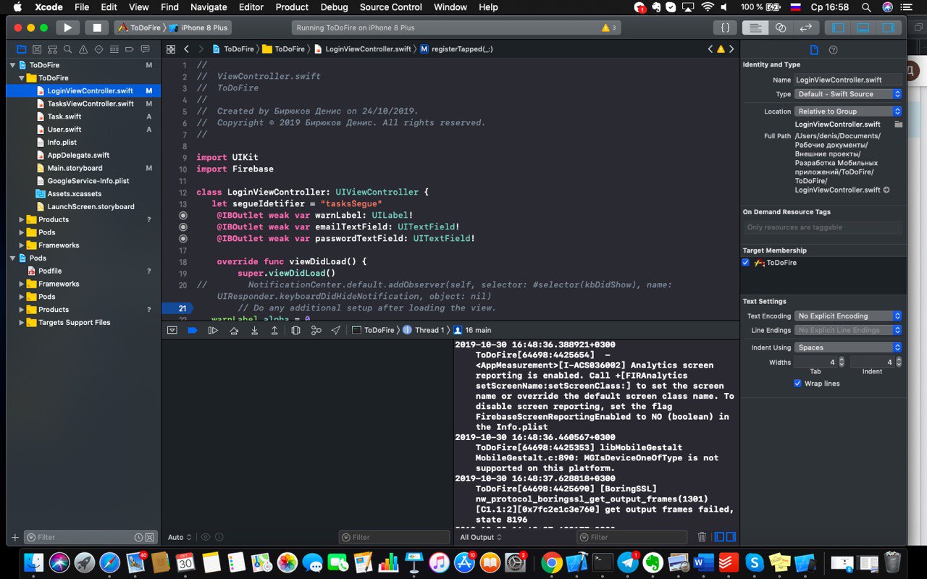
Task: Open the Debug menu
Action: point(334,7)
